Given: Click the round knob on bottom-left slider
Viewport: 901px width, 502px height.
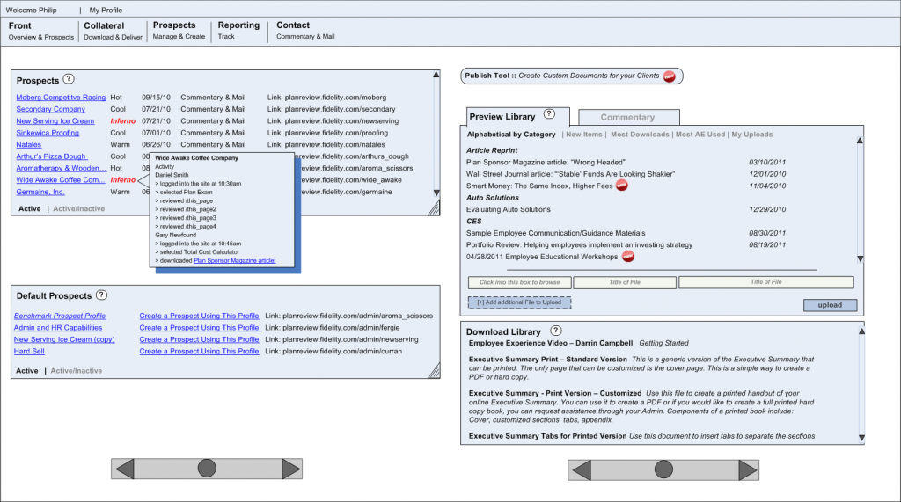Looking at the screenshot, I should (x=207, y=469).
